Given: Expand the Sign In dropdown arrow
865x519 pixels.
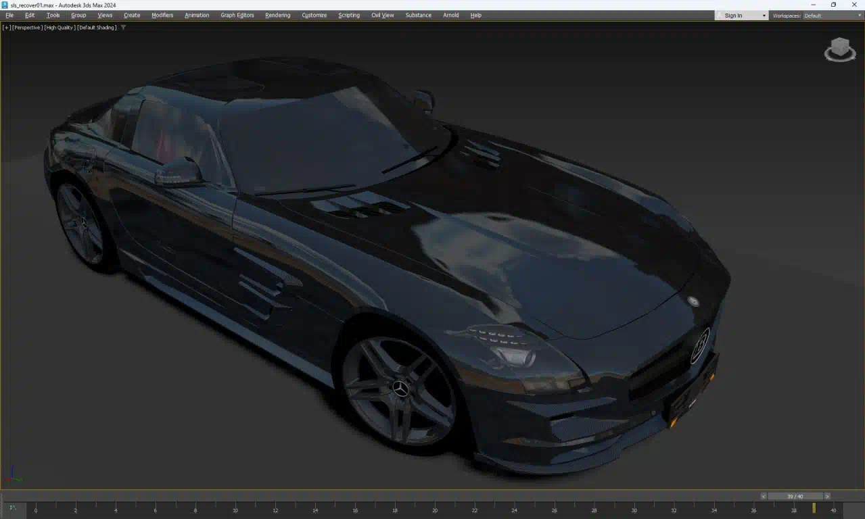Looking at the screenshot, I should tap(764, 16).
